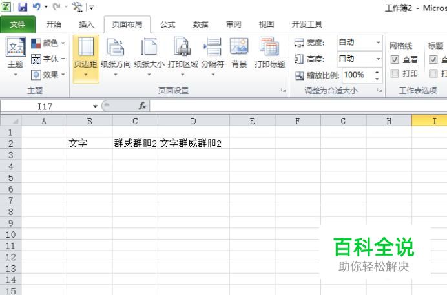Toggle Gridlines Print (打印) checkbox

pyautogui.click(x=395, y=73)
